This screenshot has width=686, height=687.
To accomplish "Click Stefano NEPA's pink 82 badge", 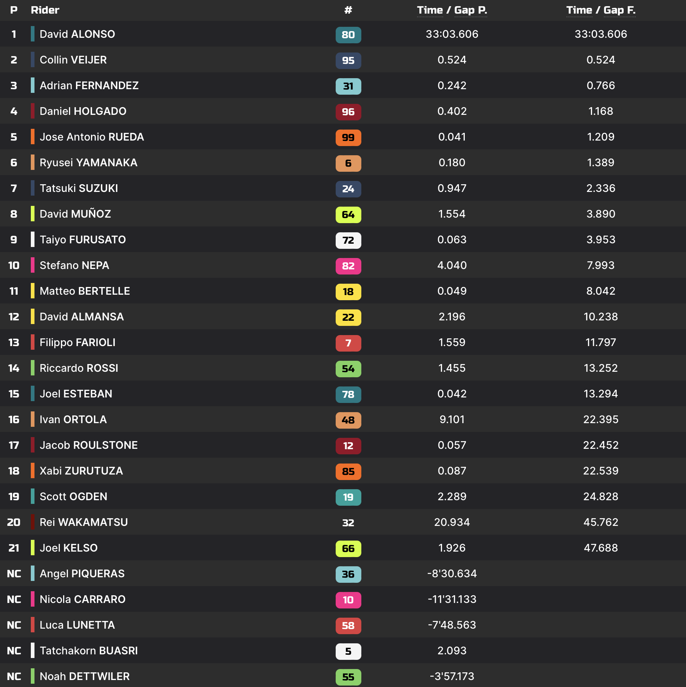I will [x=348, y=266].
